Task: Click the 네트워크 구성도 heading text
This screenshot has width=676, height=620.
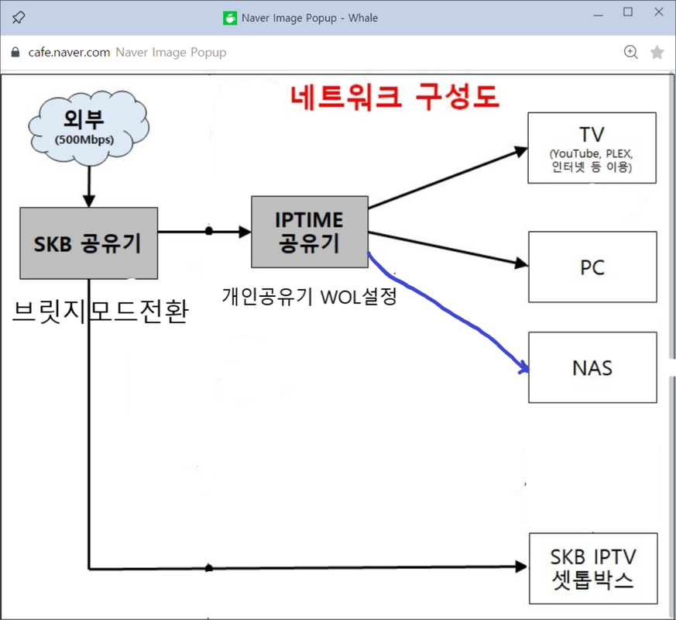Action: (x=395, y=97)
